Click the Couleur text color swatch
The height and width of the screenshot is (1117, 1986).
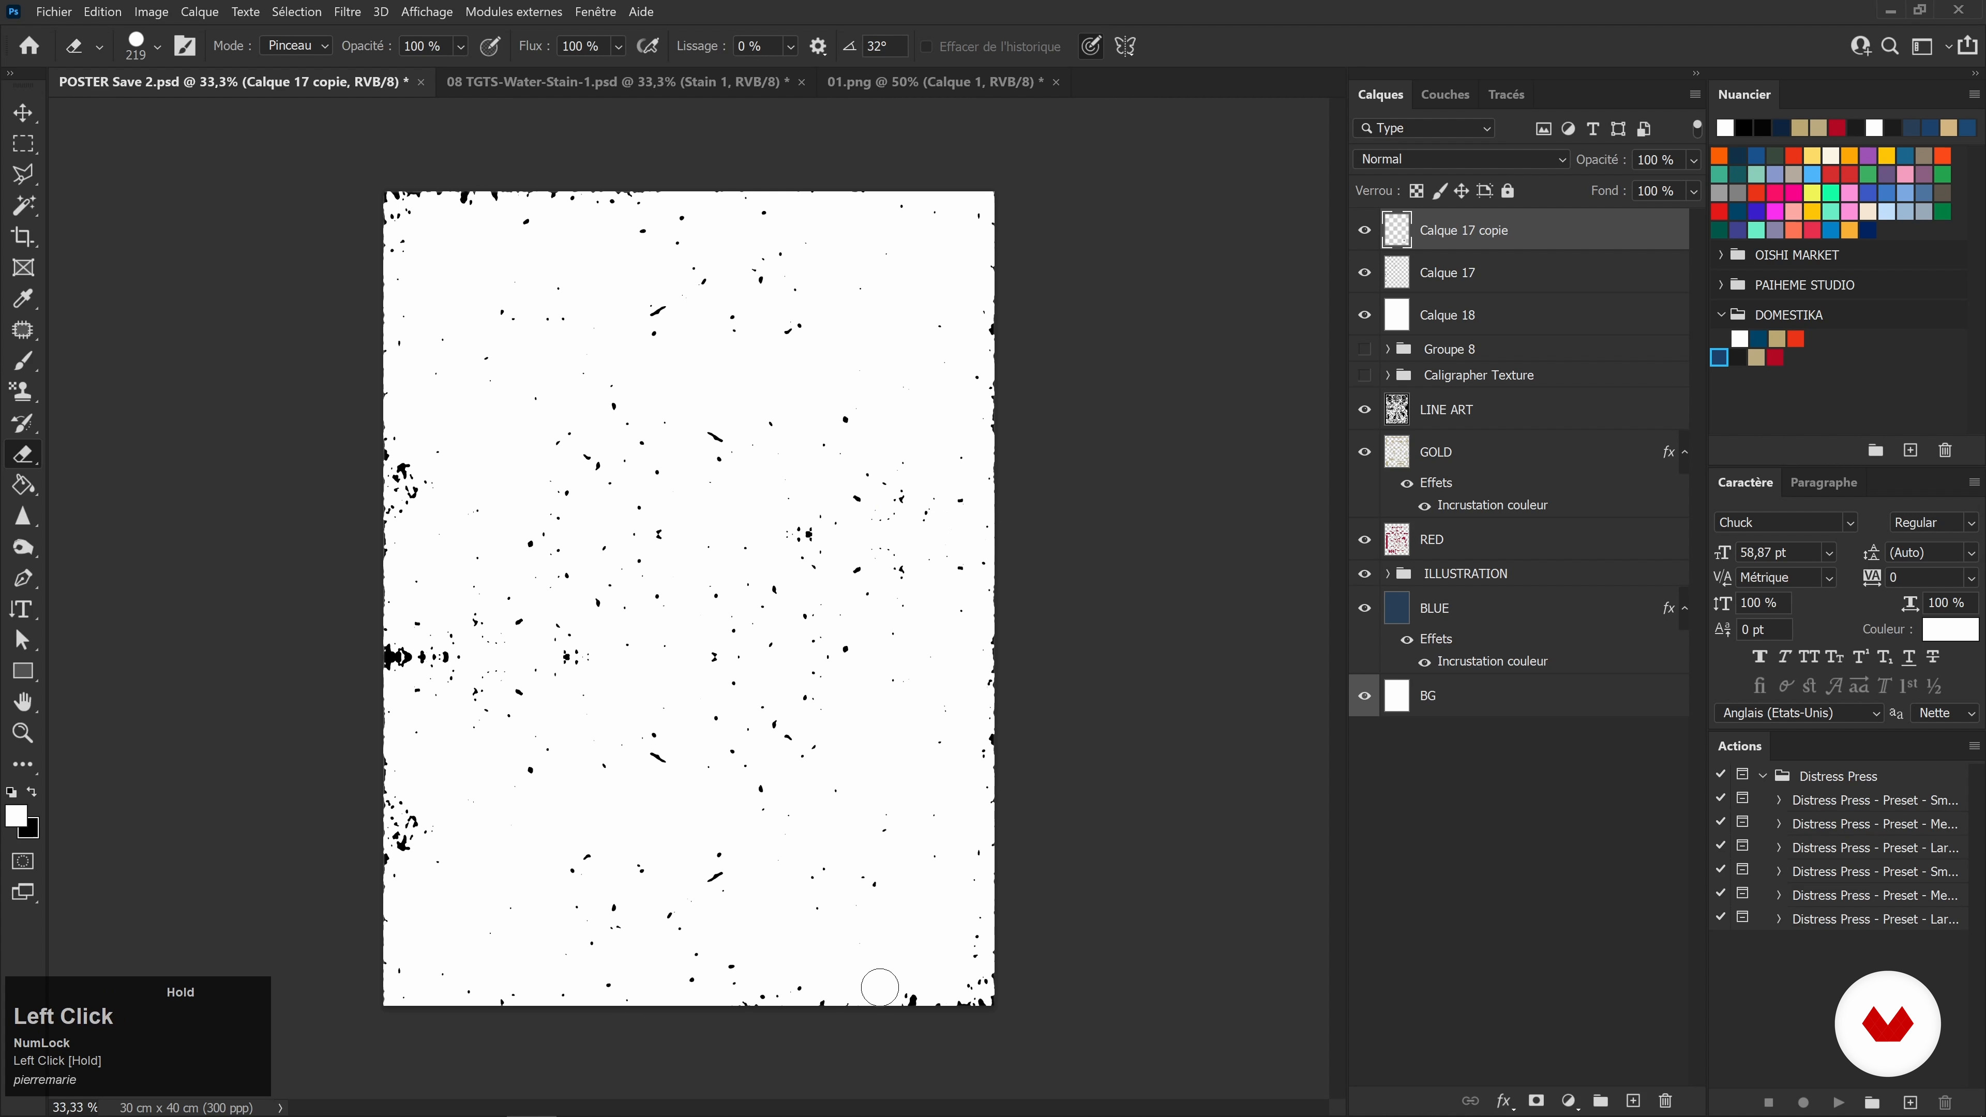pyautogui.click(x=1950, y=629)
